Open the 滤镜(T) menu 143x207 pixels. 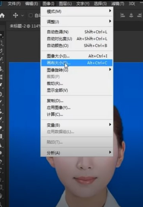pyautogui.click(x=117, y=4)
